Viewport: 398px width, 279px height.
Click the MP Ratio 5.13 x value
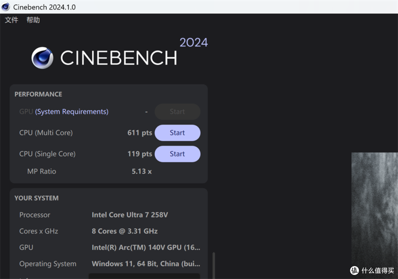[142, 171]
